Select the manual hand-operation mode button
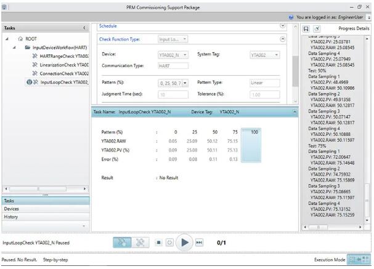 (122, 243)
